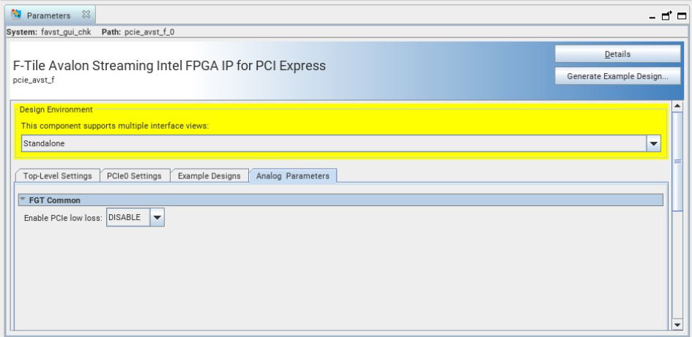
Task: Click the vertical scrollbar up arrow
Action: click(677, 106)
